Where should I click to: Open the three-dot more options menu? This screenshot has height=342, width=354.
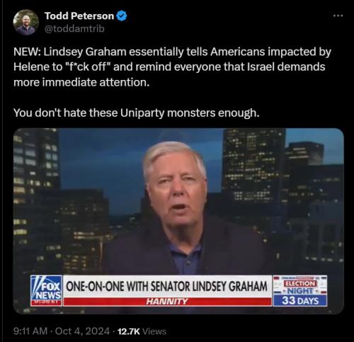pos(338,16)
